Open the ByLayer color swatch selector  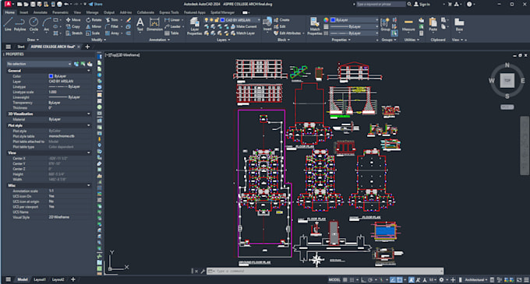pos(354,20)
